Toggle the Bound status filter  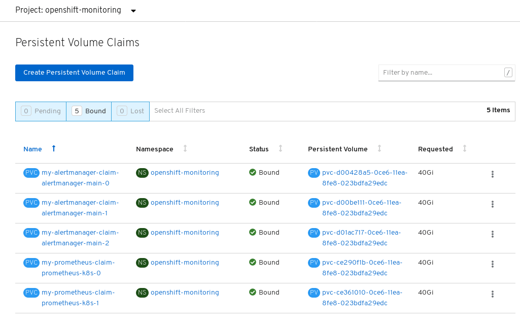click(89, 111)
